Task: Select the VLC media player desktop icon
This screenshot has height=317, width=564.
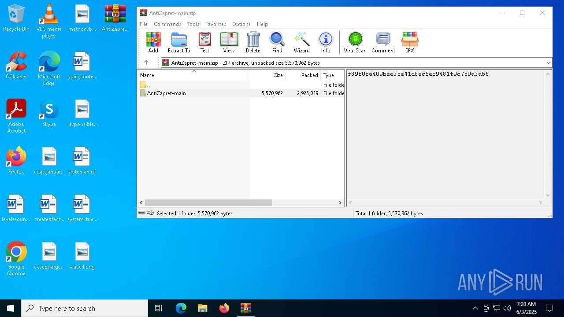Action: (x=49, y=21)
